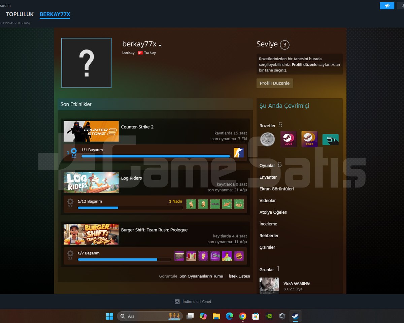This screenshot has height=323, width=404.
Task: Open the İnceleme link
Action: (268, 224)
